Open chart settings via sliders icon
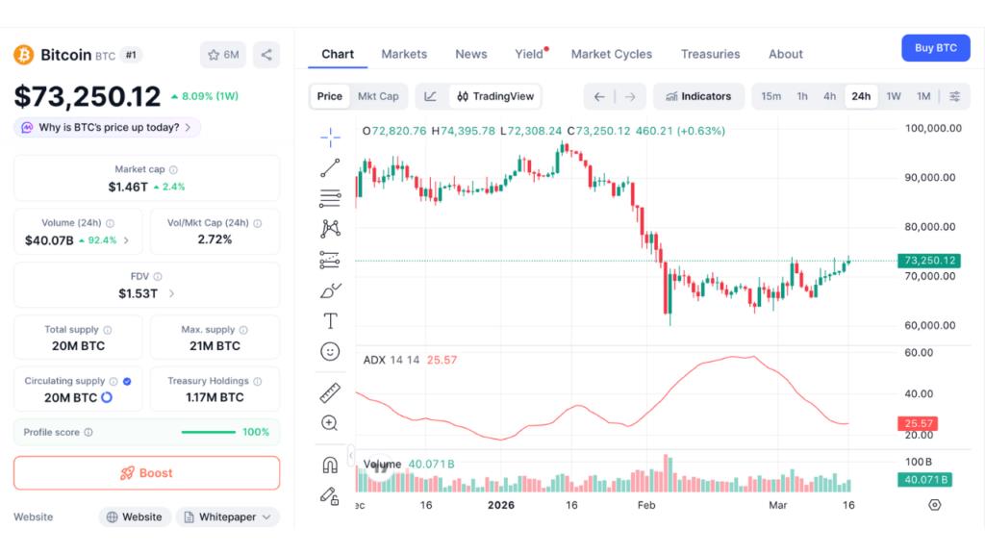 [954, 96]
